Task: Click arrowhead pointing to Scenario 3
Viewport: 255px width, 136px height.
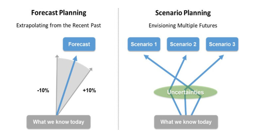Action: [221, 57]
